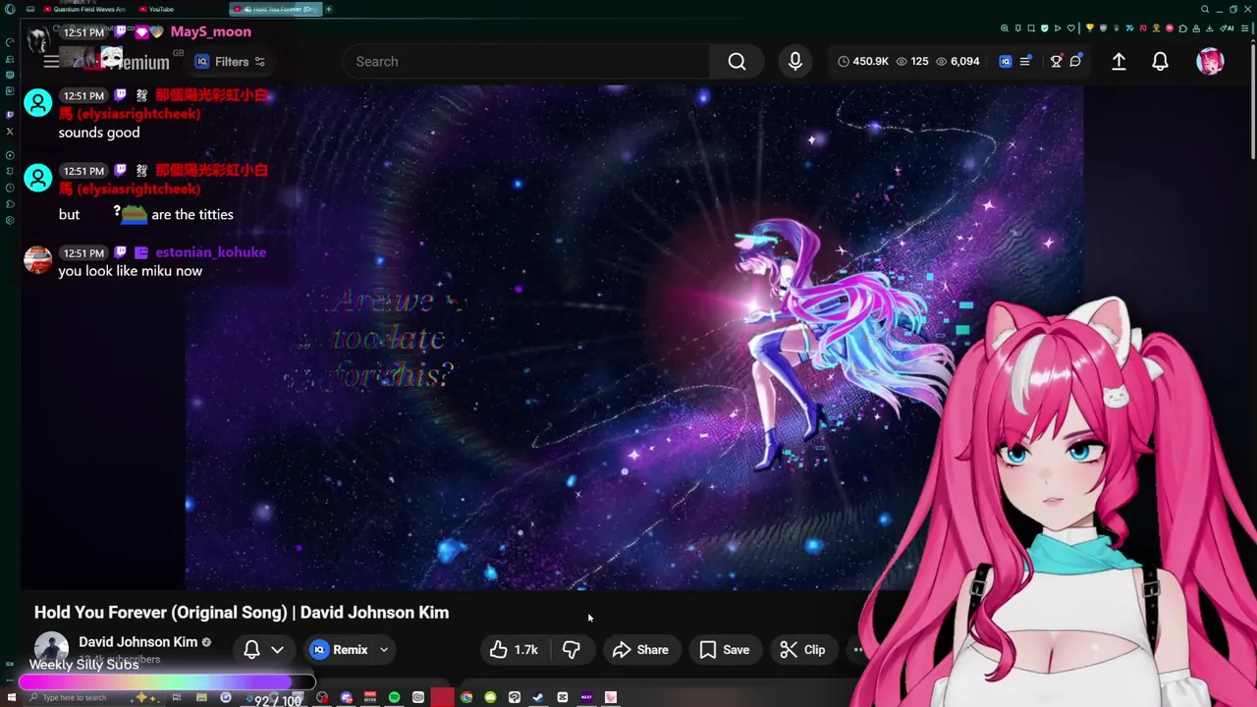Switch to the Quantum Field Waves tab
1257x707 pixels.
(85, 9)
